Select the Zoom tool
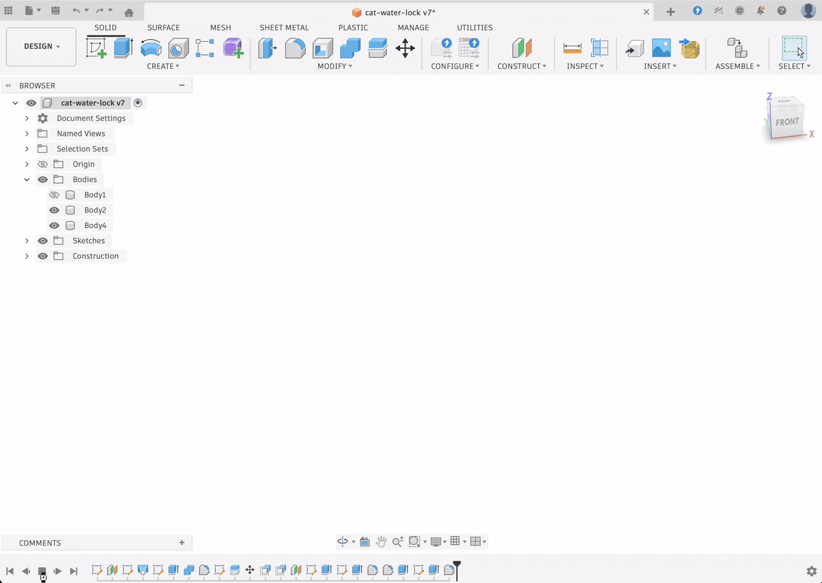Viewport: 822px width, 583px height. (397, 541)
